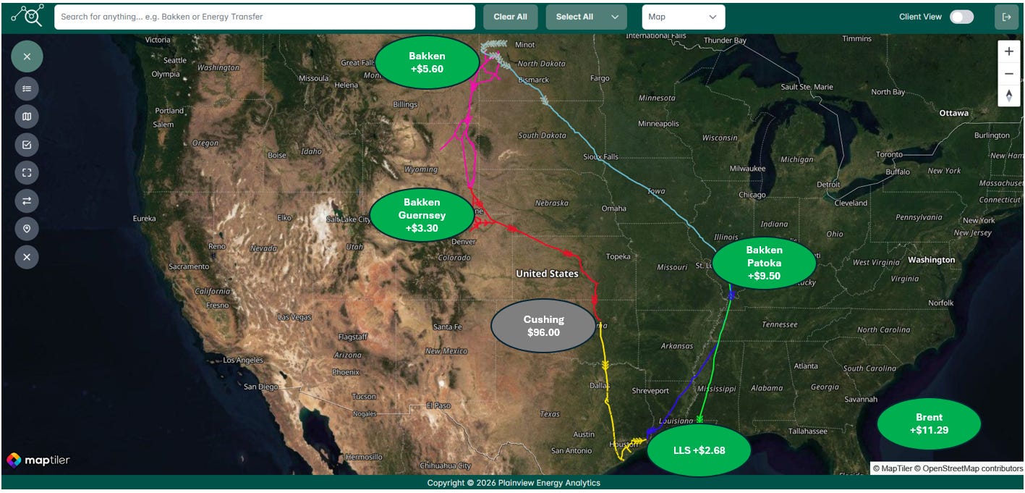Select the Bakken Guernsey +$3.30 bubble
Viewport: 1025px width, 493px height.
422,215
